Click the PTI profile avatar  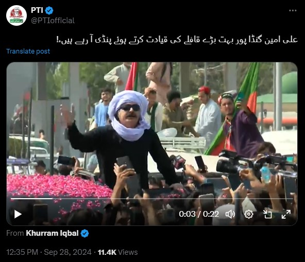click(16, 15)
